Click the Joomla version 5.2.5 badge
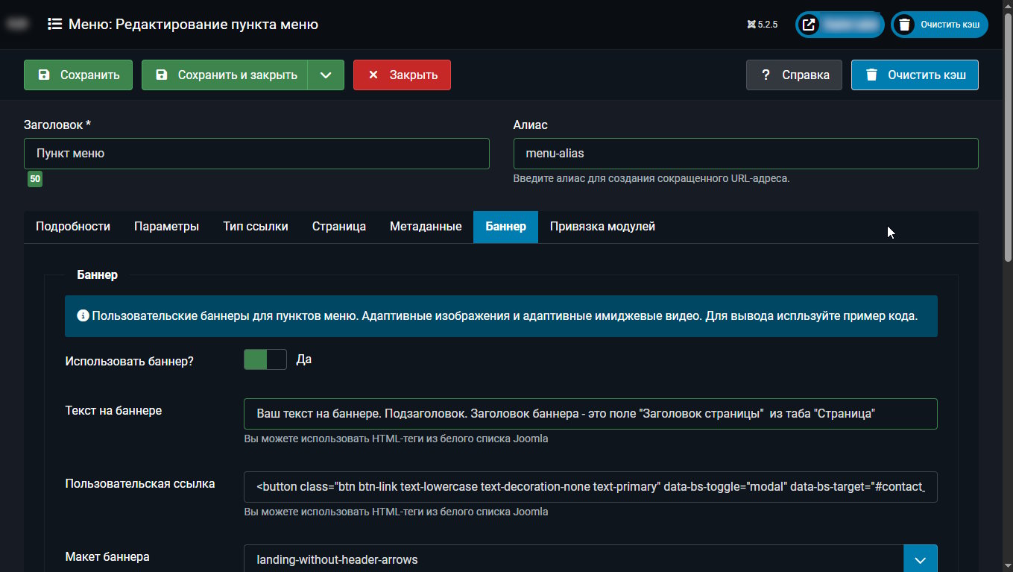 (762, 25)
